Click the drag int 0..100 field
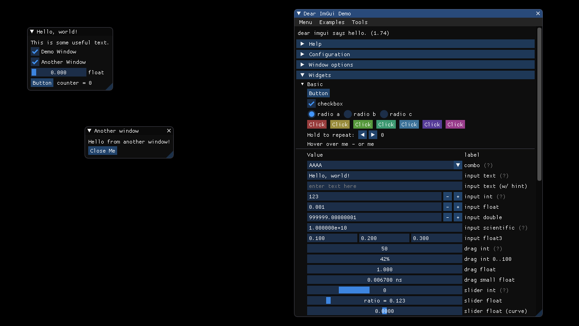Image resolution: width=579 pixels, height=326 pixels. coord(384,259)
